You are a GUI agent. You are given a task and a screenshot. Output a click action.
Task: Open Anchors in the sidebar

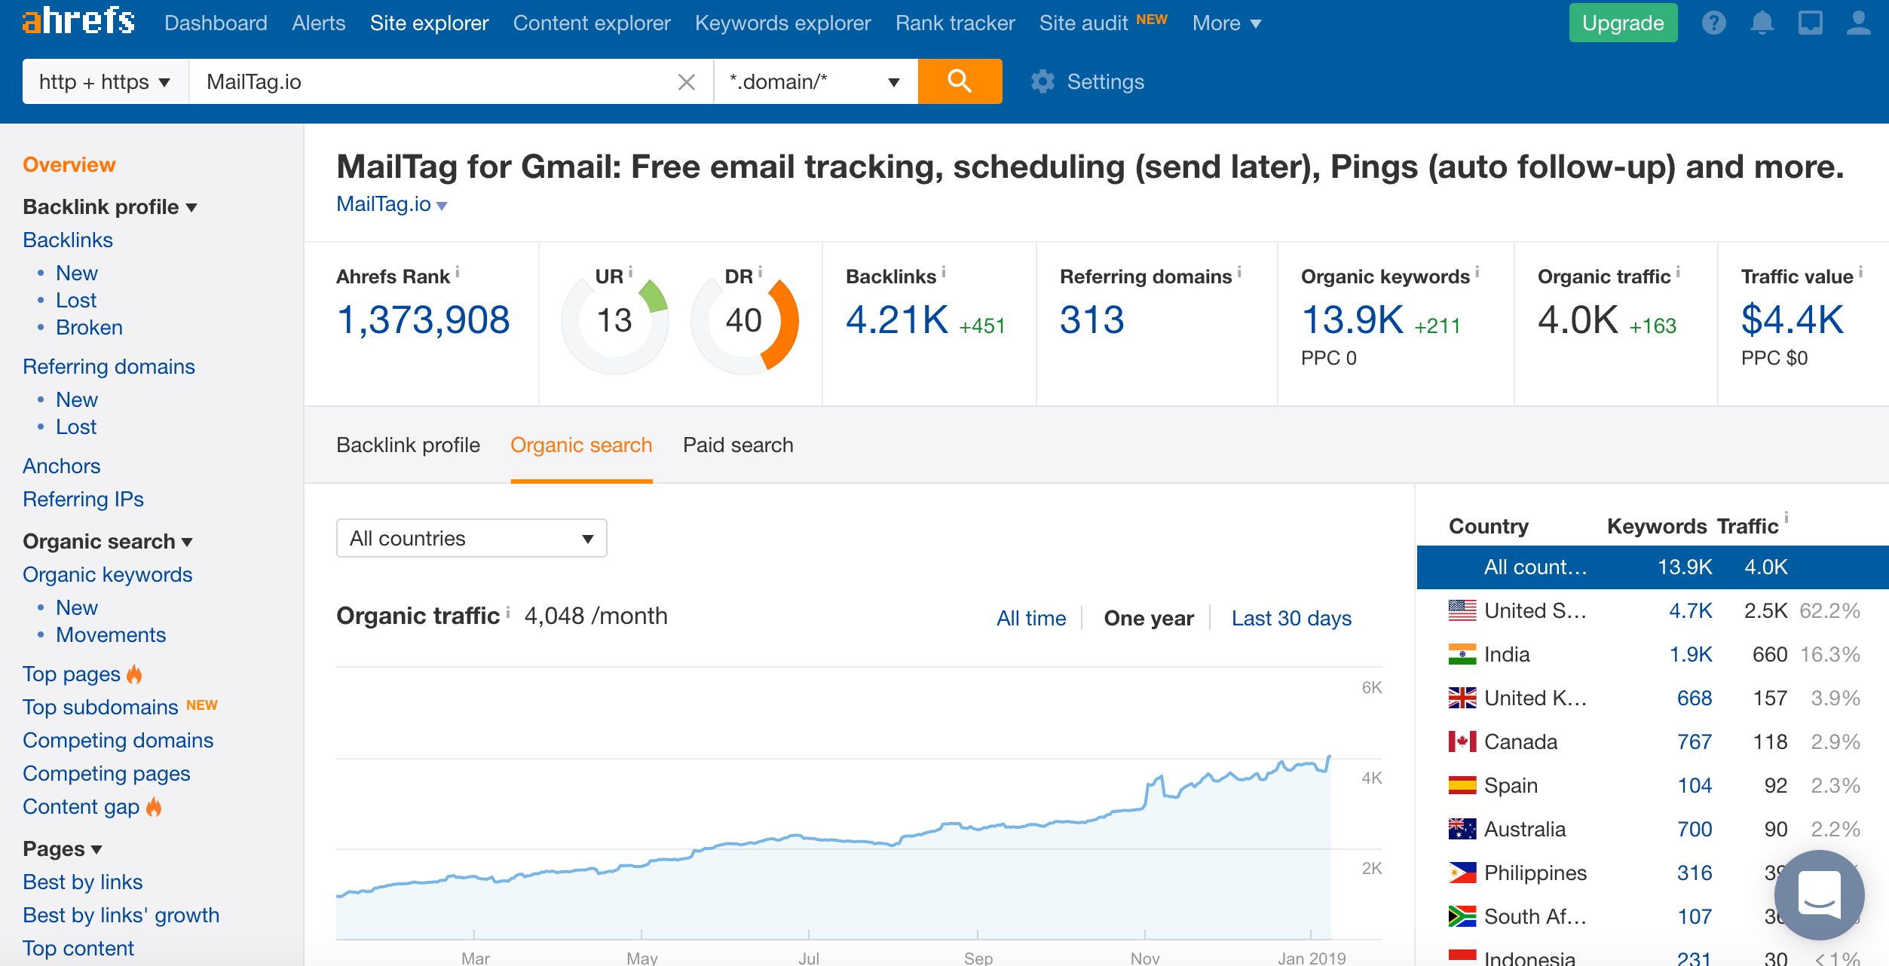[61, 466]
